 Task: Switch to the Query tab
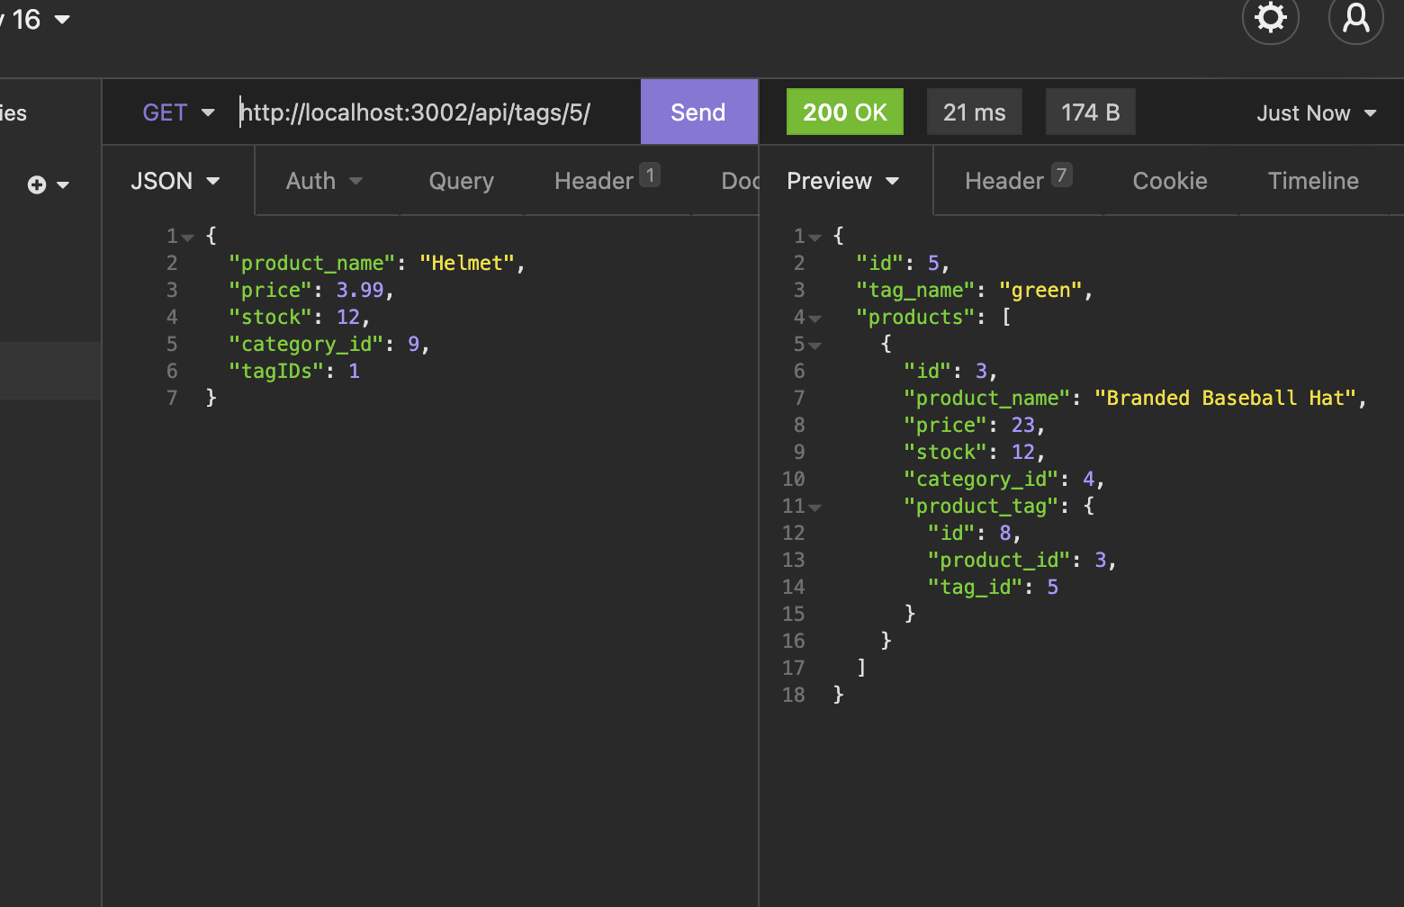pyautogui.click(x=461, y=181)
